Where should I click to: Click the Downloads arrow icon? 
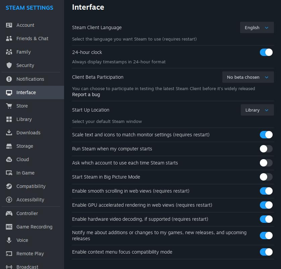pyautogui.click(x=9, y=133)
